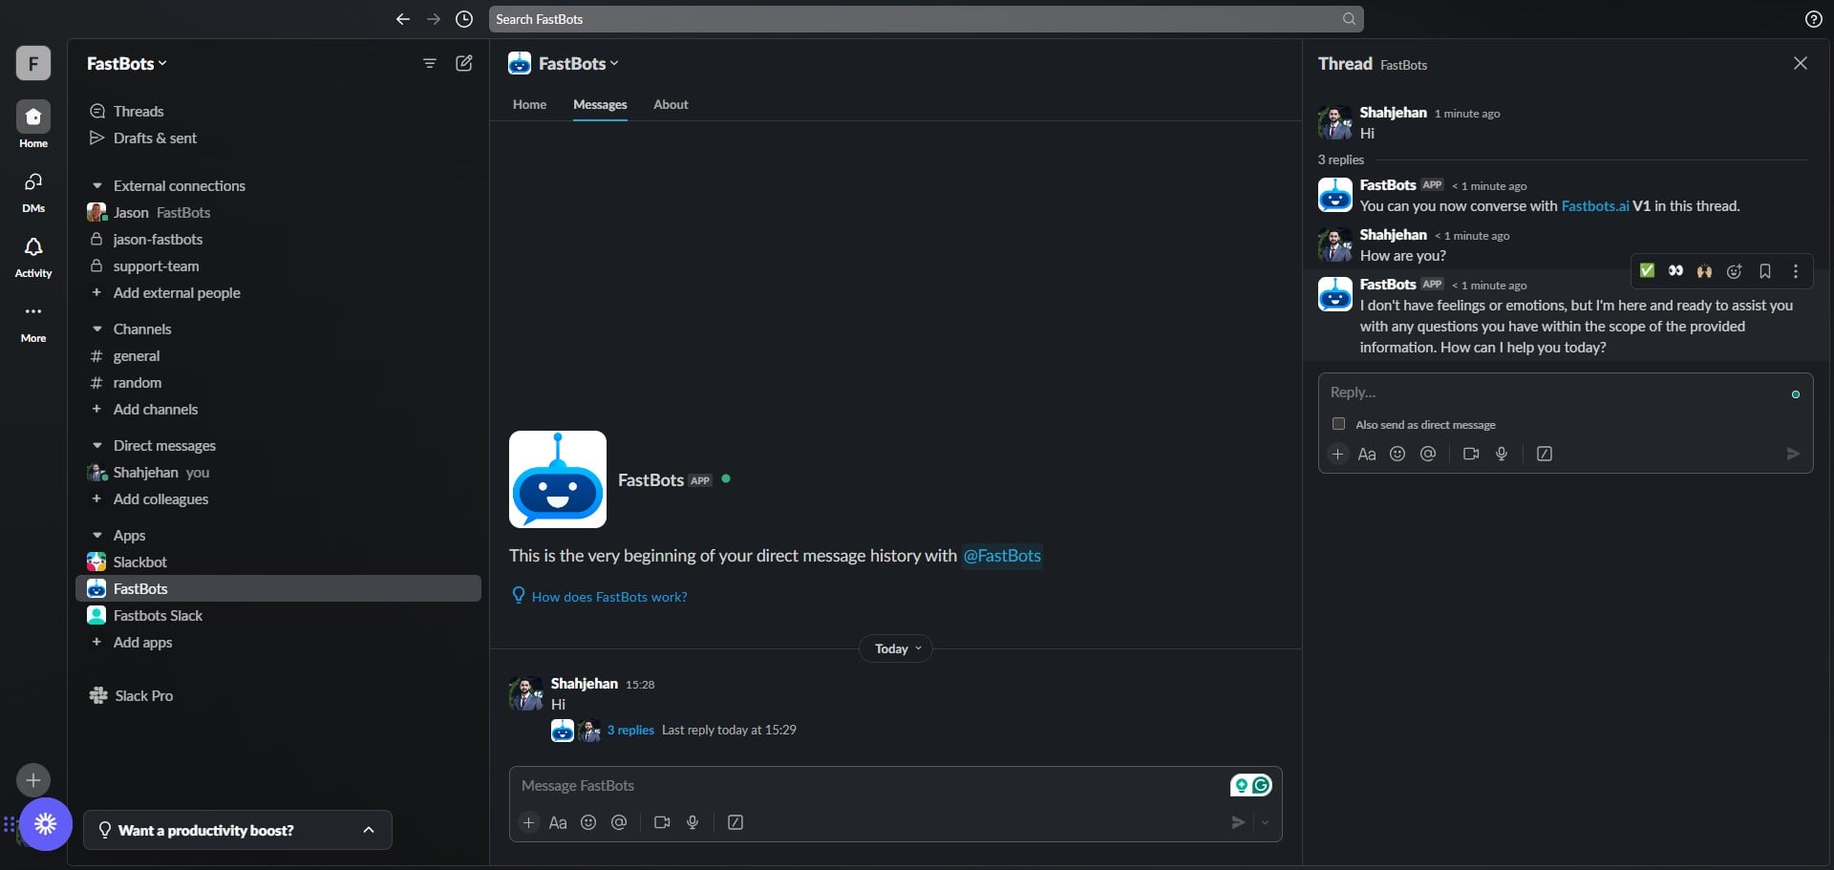
Task: Attach file in thread reply box
Action: coord(1338,454)
